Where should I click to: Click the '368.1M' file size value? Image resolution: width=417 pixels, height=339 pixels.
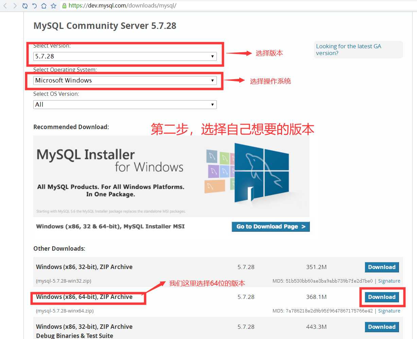click(316, 297)
